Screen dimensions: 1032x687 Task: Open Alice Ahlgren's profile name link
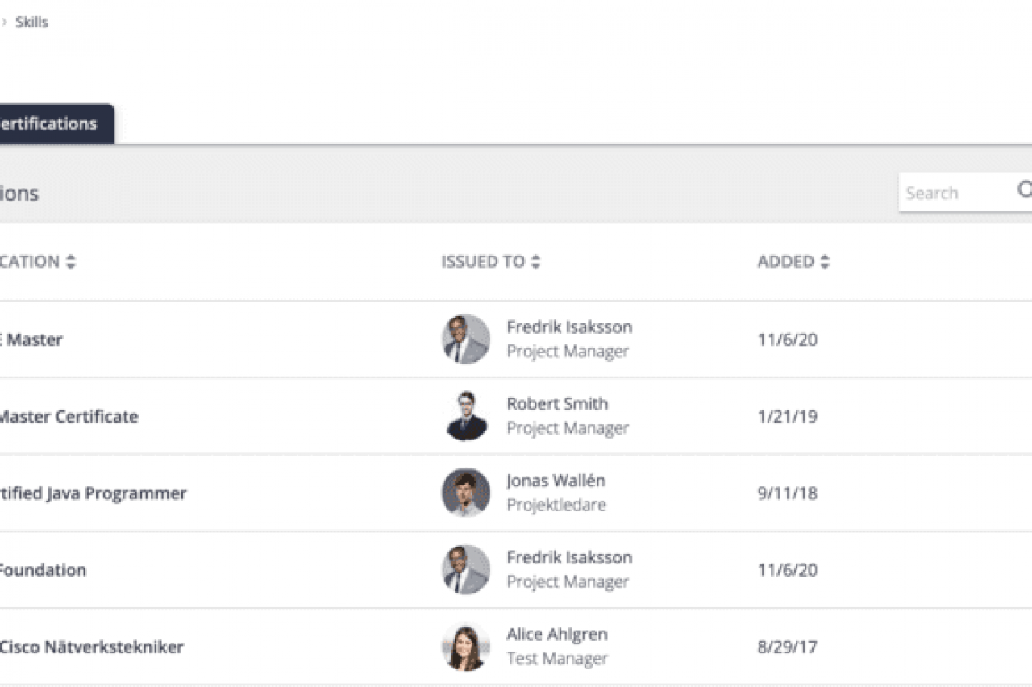click(x=556, y=635)
